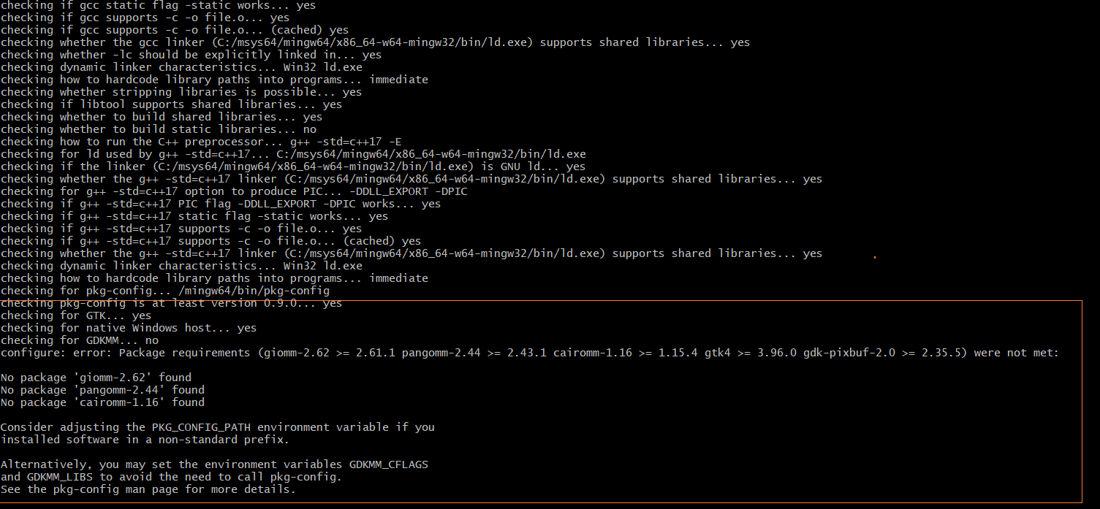Click the '/mingw64/bin/pkg-config' path text
The image size is (1100, 509).
point(254,291)
